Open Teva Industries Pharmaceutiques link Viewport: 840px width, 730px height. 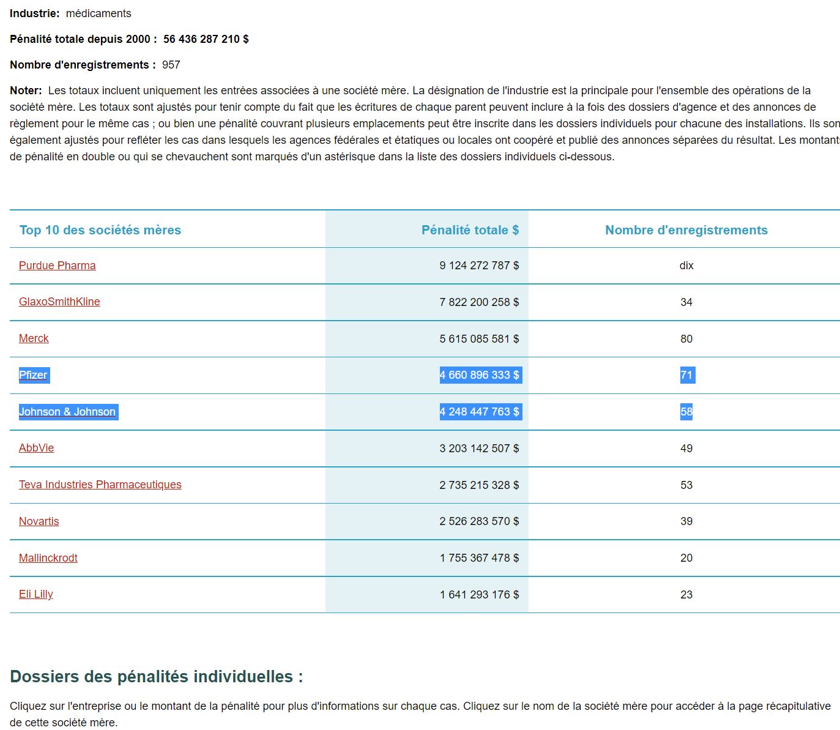(100, 485)
